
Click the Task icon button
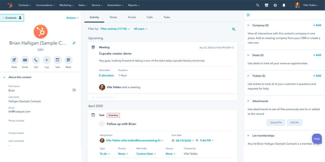[57, 60]
